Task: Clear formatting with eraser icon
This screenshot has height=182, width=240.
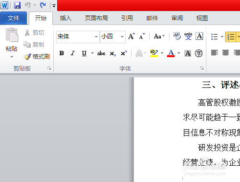Action: click(x=177, y=36)
